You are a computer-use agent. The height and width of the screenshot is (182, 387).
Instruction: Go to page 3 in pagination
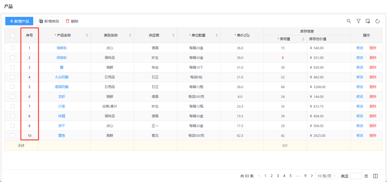click(278, 176)
